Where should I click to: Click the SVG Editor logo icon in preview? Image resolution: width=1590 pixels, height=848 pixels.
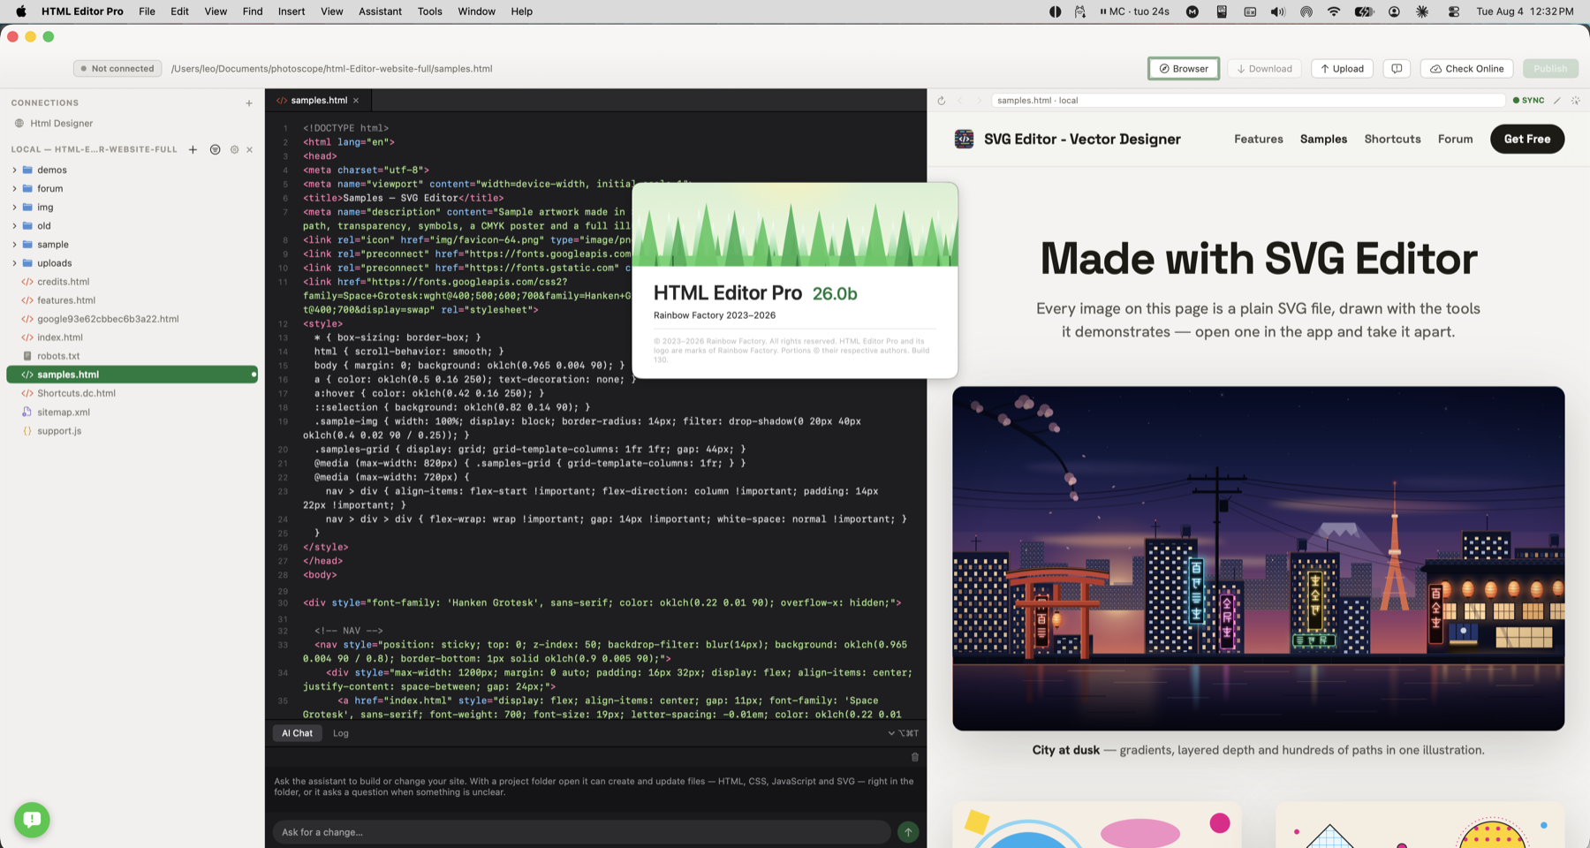click(x=964, y=139)
